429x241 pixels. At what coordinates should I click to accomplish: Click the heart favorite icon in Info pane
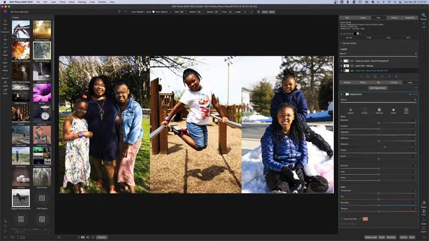[x=358, y=33]
